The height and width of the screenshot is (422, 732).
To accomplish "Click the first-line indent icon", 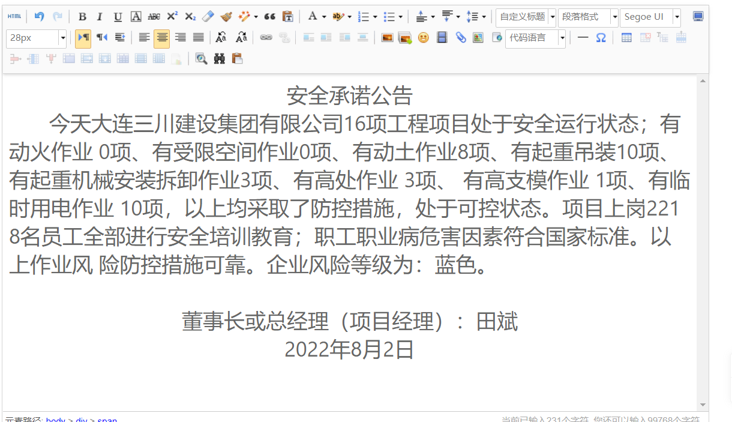I will pos(120,38).
